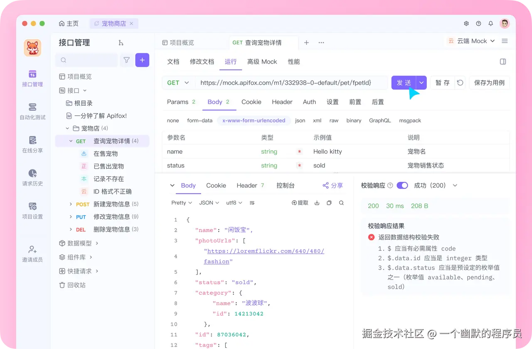Image resolution: width=532 pixels, height=349 pixels.
Task: Click 邀请成员 at the sidebar bottom
Action: pyautogui.click(x=32, y=253)
